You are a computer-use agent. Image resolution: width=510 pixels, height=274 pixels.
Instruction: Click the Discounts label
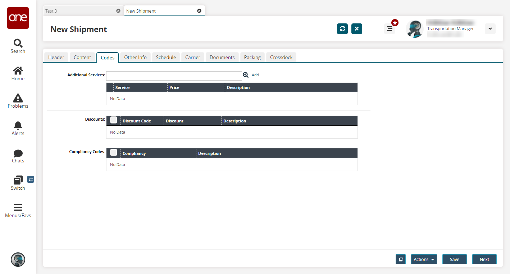pyautogui.click(x=95, y=119)
